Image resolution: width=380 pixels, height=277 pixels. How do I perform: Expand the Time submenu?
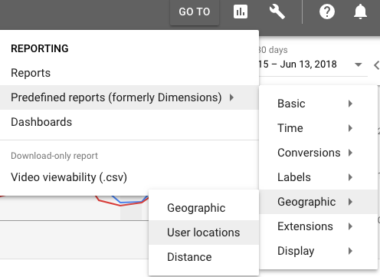[x=318, y=128]
